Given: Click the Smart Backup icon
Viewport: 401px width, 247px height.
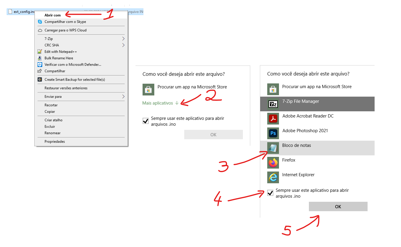Looking at the screenshot, I should pyautogui.click(x=40, y=80).
